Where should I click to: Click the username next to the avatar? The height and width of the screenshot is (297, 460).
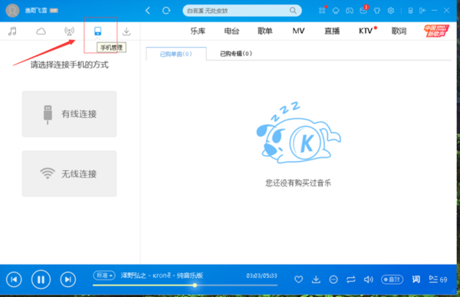click(x=36, y=11)
